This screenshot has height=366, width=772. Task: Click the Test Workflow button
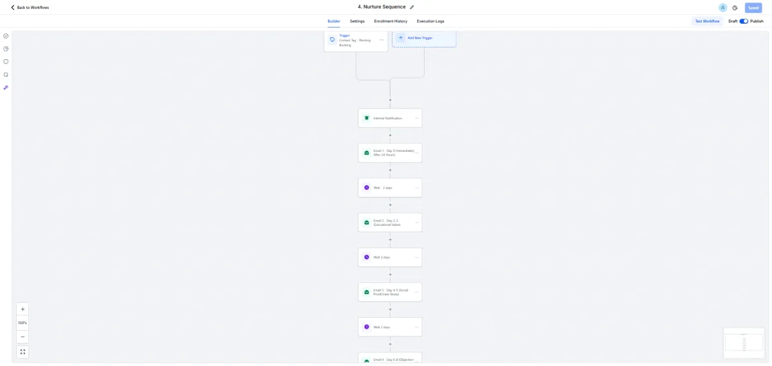click(x=707, y=21)
